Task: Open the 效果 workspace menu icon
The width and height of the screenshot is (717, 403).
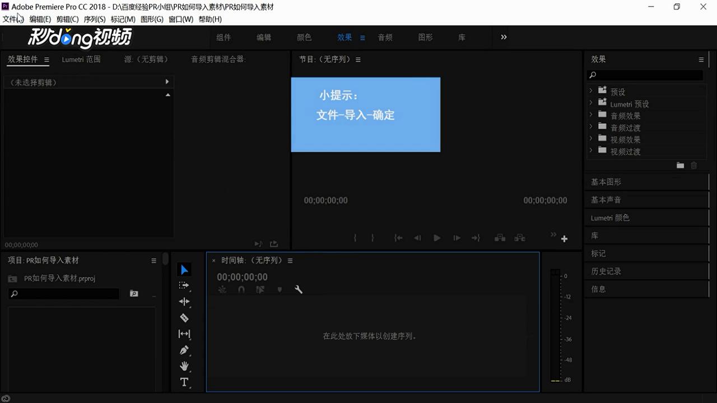Action: tap(362, 38)
